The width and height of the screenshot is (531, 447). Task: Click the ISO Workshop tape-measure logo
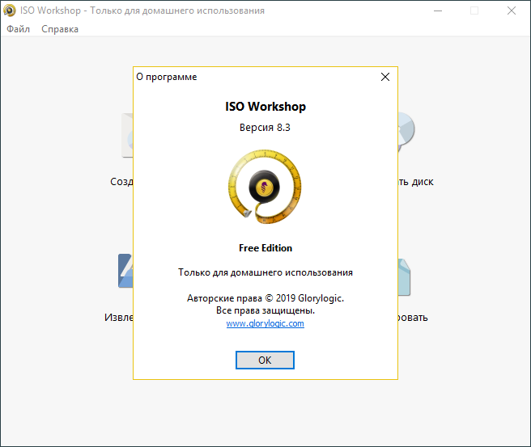(x=265, y=187)
